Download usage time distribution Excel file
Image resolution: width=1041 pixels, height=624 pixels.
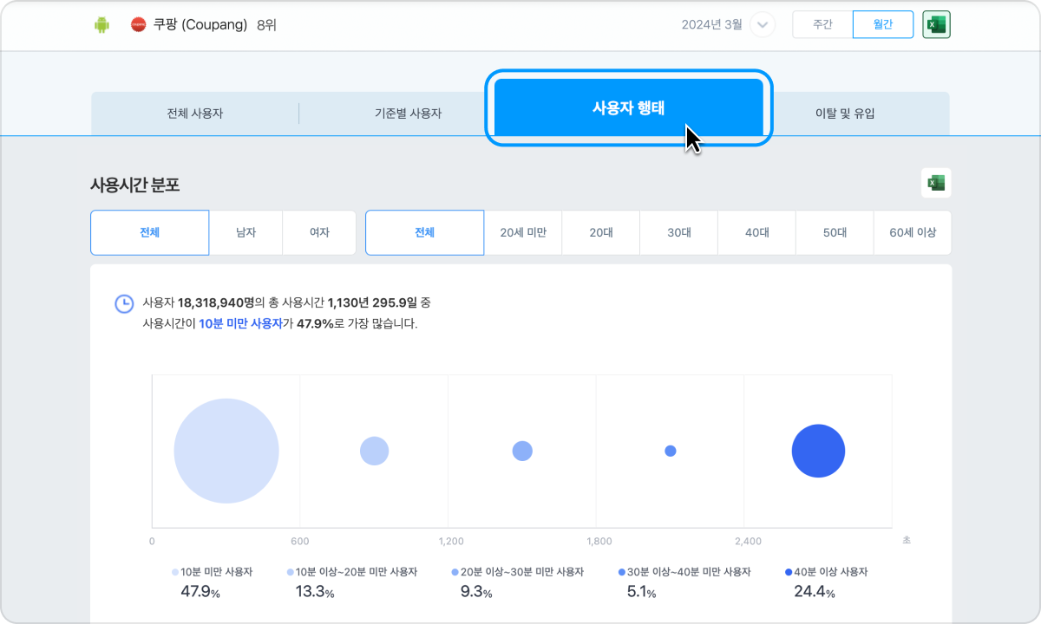tap(936, 183)
